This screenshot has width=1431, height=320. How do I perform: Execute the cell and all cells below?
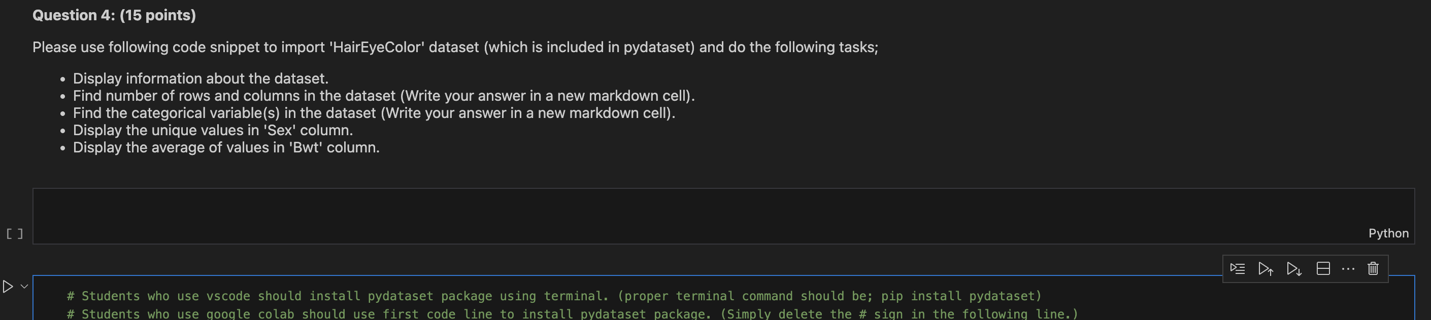pos(1294,268)
